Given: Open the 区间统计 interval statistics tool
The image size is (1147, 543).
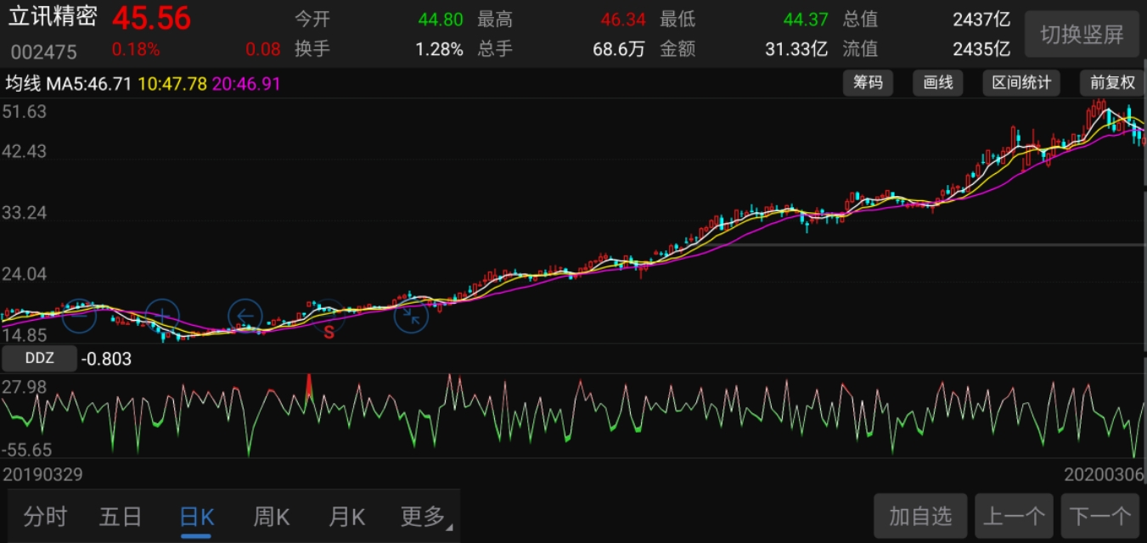Looking at the screenshot, I should 1021,83.
